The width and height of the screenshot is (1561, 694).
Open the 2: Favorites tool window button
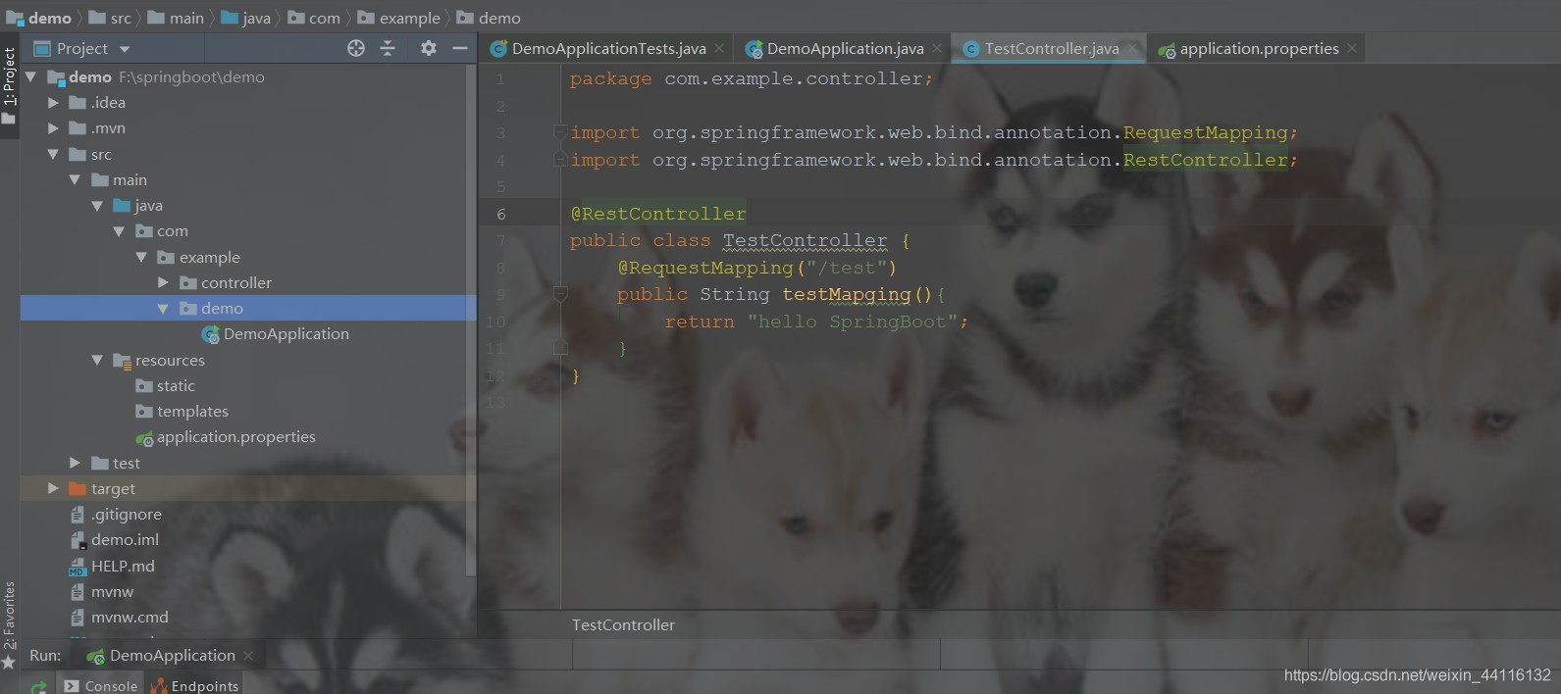click(x=10, y=625)
